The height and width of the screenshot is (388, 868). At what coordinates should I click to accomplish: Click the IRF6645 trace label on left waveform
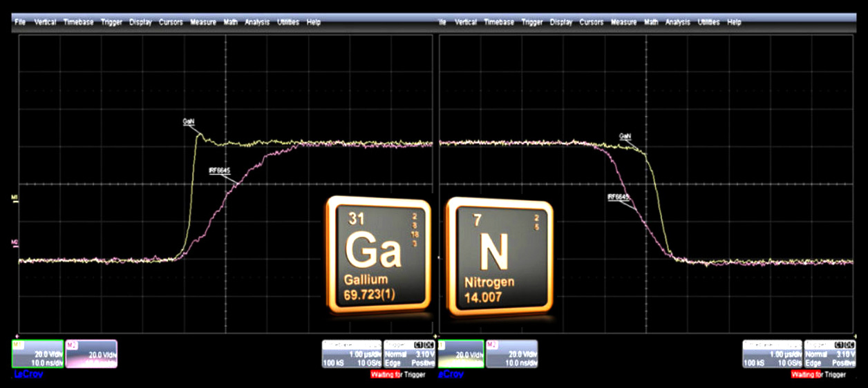point(219,170)
